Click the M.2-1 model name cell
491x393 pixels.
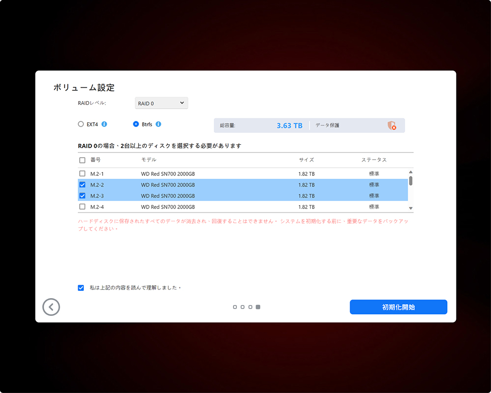click(x=168, y=173)
